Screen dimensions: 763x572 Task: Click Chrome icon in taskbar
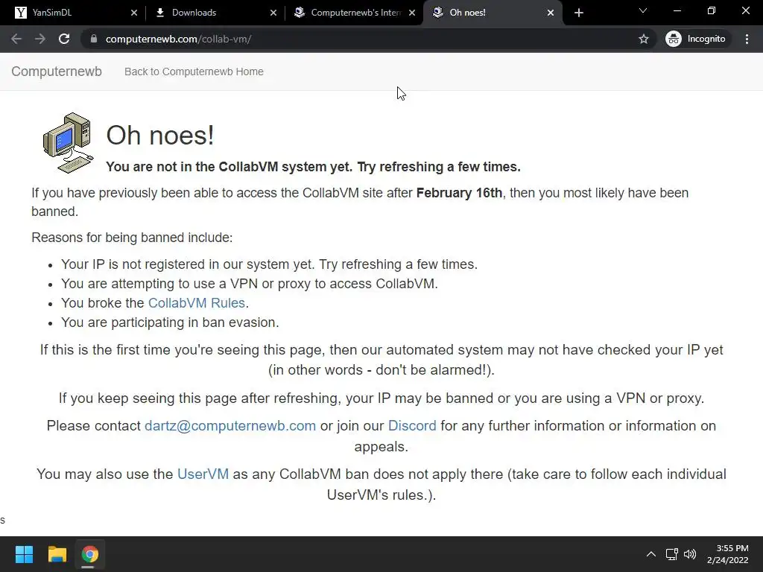[89, 554]
